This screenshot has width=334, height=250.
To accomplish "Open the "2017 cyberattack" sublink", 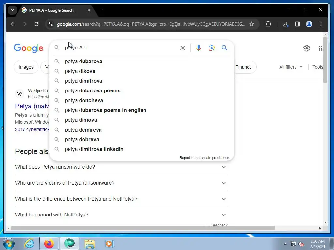I will (x=32, y=129).
